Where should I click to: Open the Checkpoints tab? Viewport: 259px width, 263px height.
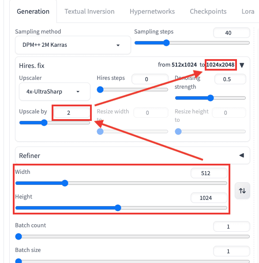pos(208,11)
